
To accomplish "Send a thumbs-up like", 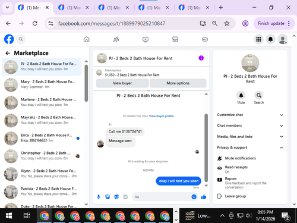I will 204,197.
